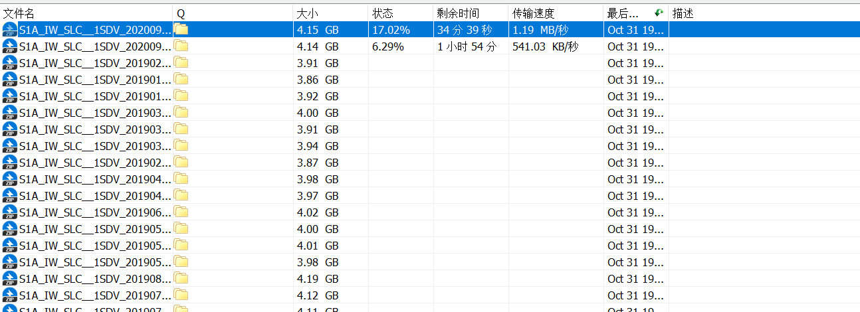
Task: Click green sort arrow in 最后 column header
Action: 659,13
